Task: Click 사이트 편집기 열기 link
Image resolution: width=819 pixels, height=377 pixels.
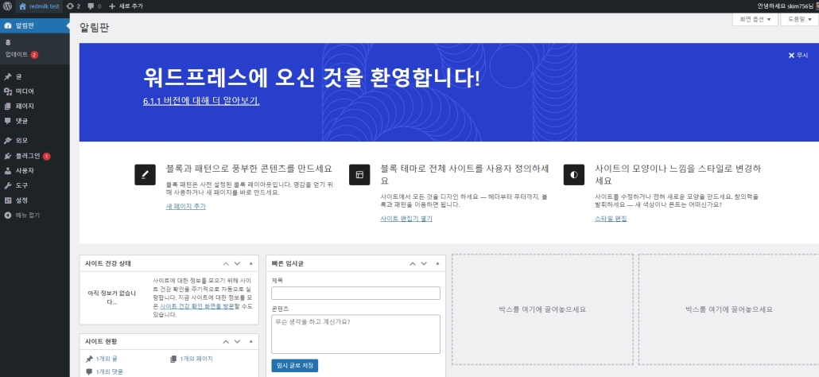Action: [x=406, y=218]
